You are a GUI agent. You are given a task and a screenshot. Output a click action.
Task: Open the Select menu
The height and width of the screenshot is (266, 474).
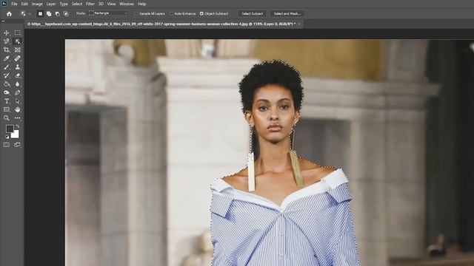(x=77, y=4)
